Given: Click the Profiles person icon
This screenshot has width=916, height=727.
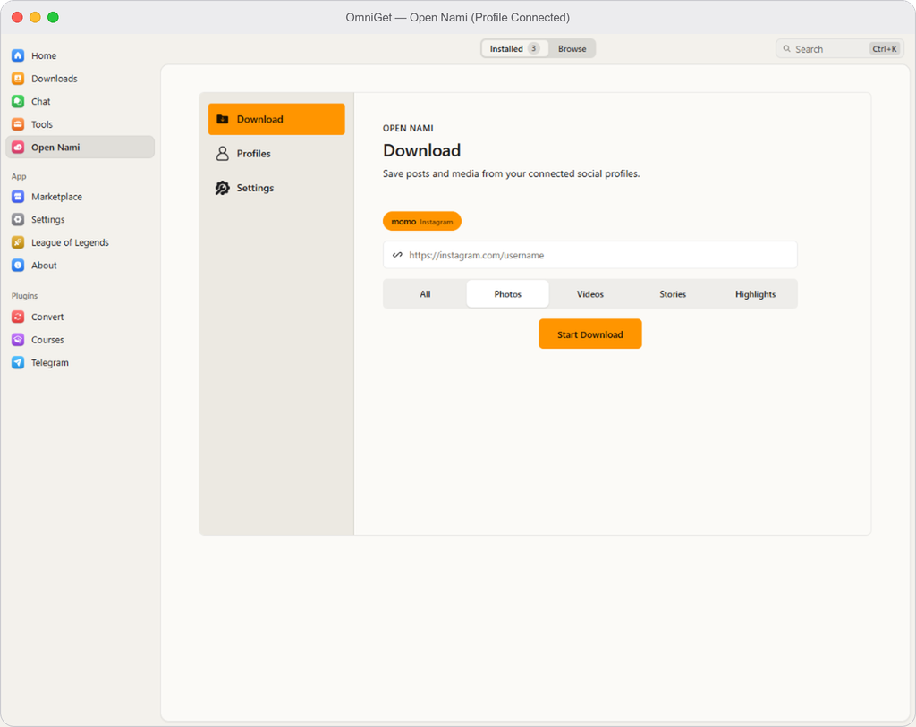Looking at the screenshot, I should 223,154.
